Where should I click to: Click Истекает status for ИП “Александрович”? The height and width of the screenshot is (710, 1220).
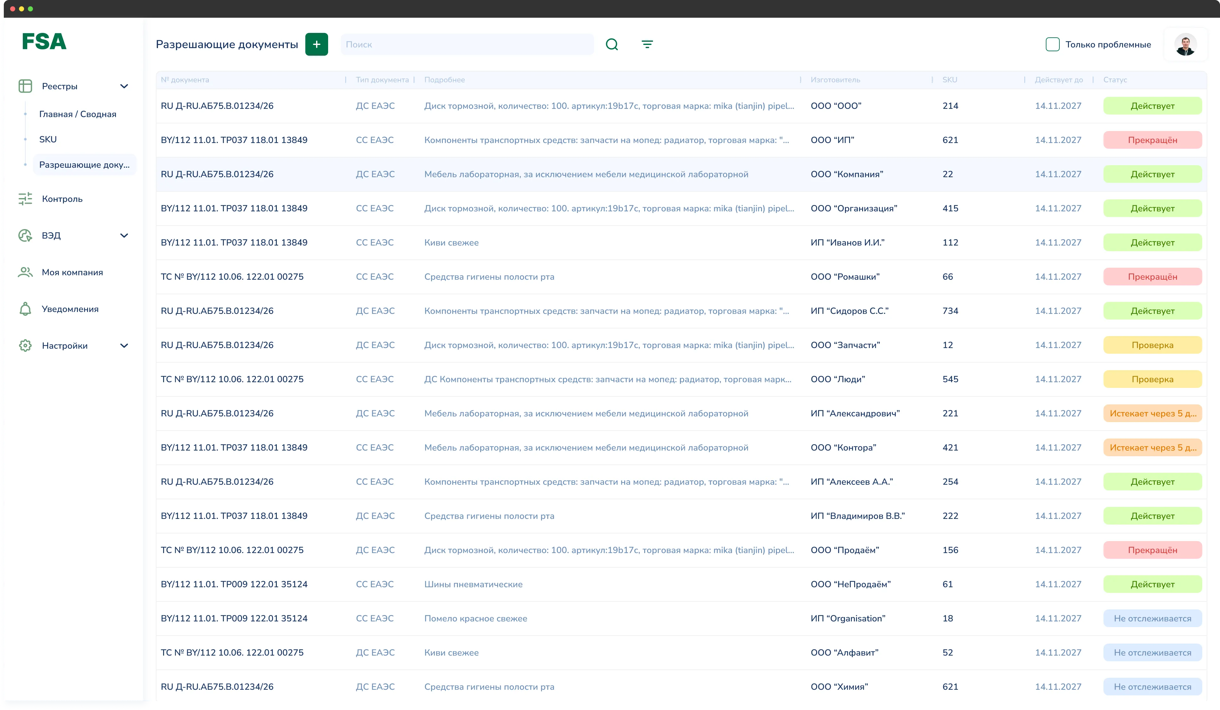1152,413
